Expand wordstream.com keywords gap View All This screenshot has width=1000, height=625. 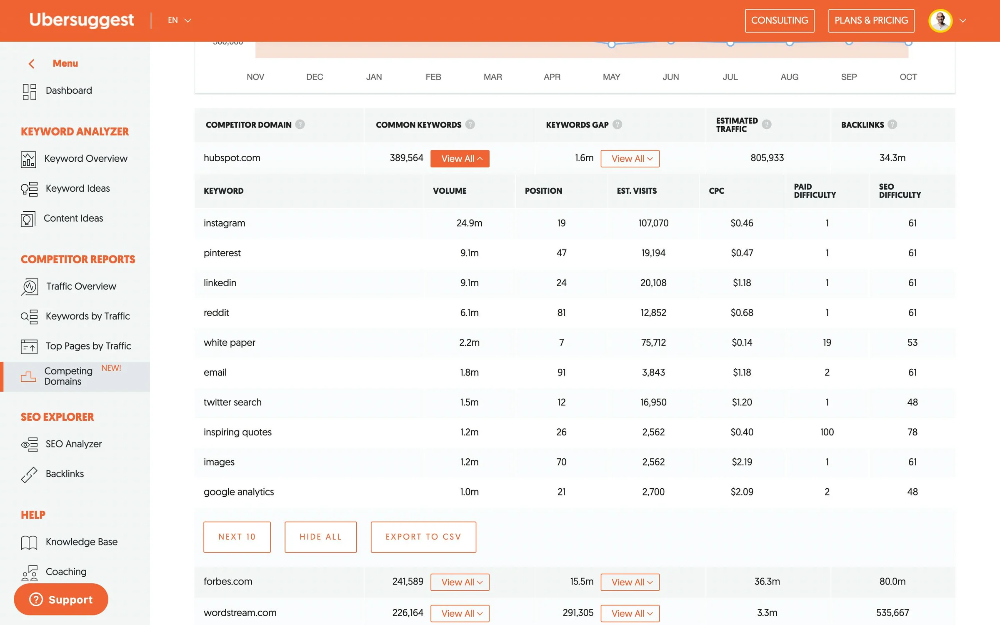point(630,613)
